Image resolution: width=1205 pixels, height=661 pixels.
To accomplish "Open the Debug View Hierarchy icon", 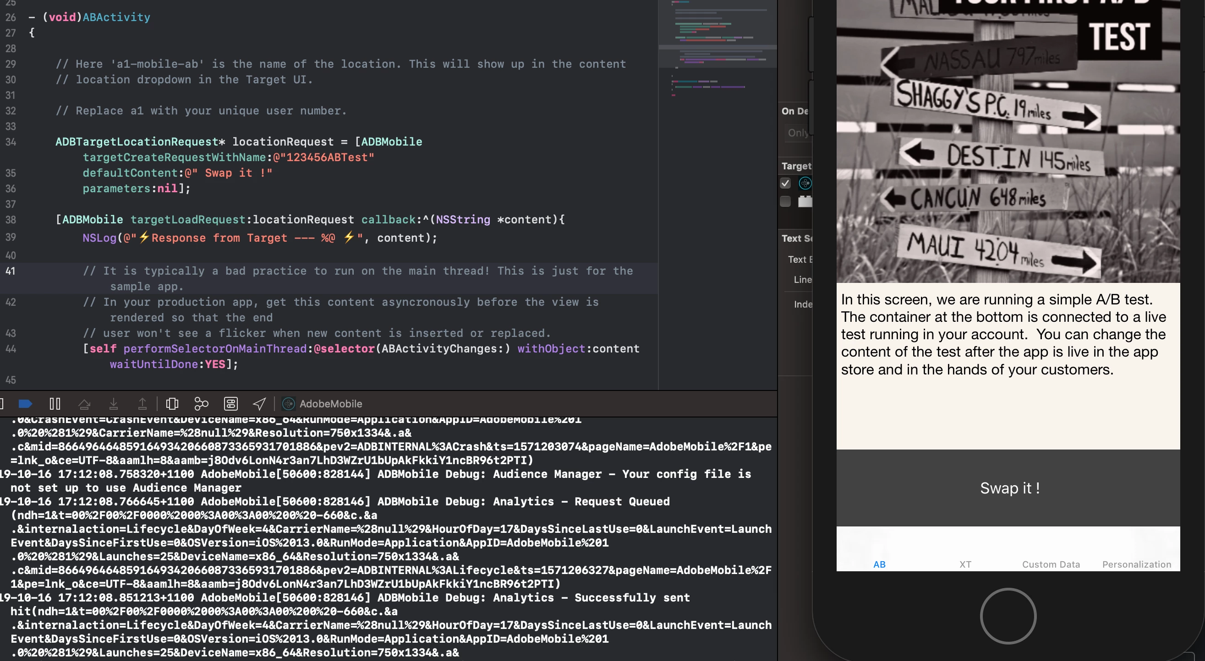I will (172, 403).
